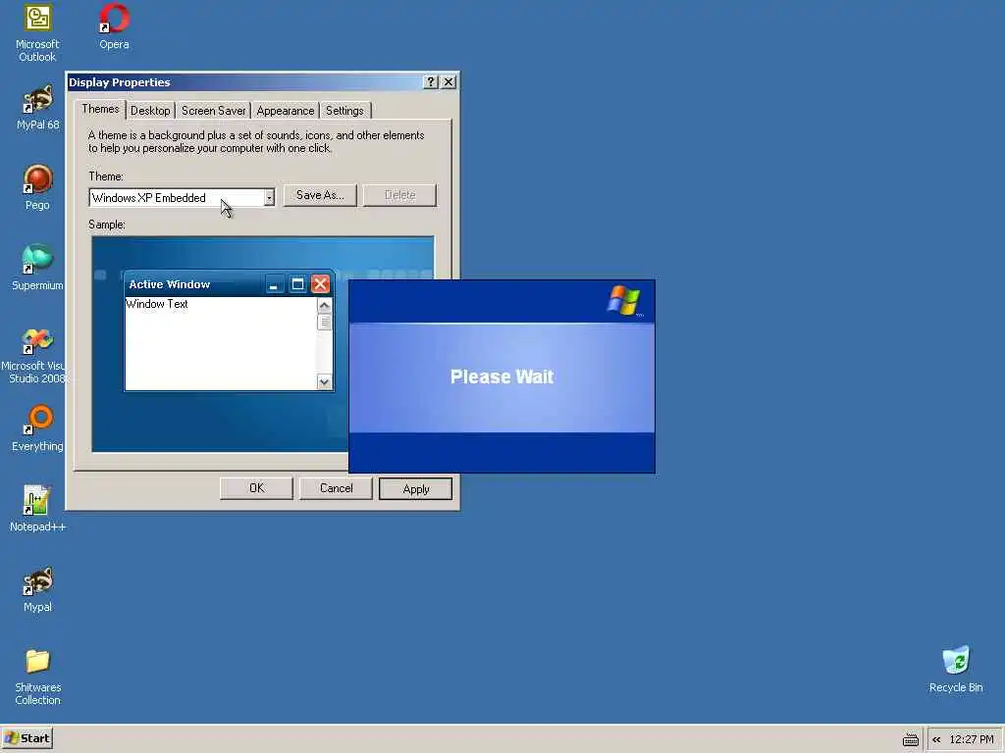This screenshot has width=1005, height=753.
Task: Click Cancel in Display Properties
Action: click(x=336, y=488)
